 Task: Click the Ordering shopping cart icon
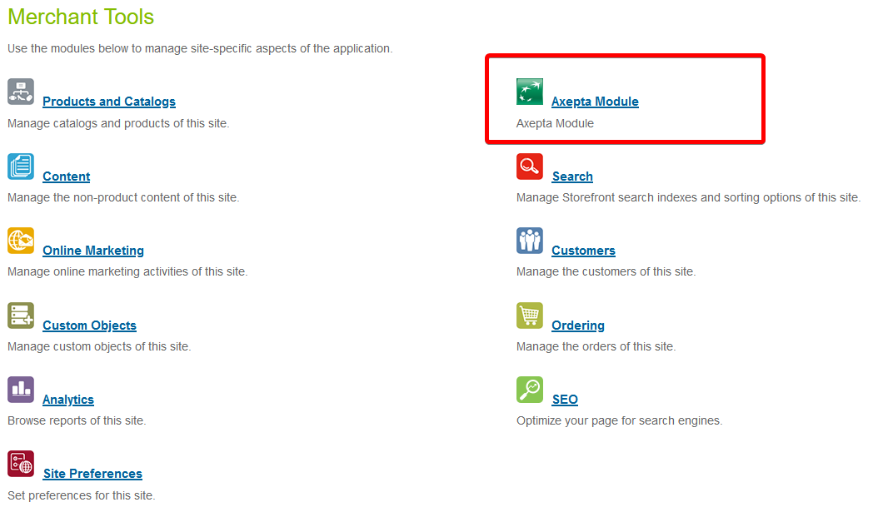pos(529,316)
